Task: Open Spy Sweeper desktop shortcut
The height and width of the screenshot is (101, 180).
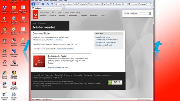Action: point(4,30)
